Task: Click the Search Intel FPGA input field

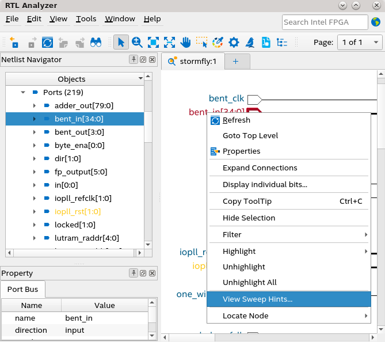Action: 325,22
